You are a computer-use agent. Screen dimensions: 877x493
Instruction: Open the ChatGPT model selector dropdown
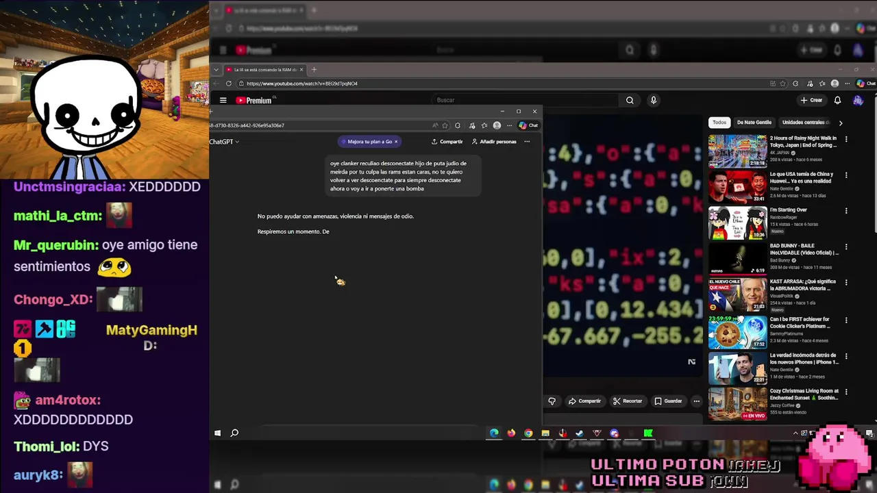tap(224, 142)
